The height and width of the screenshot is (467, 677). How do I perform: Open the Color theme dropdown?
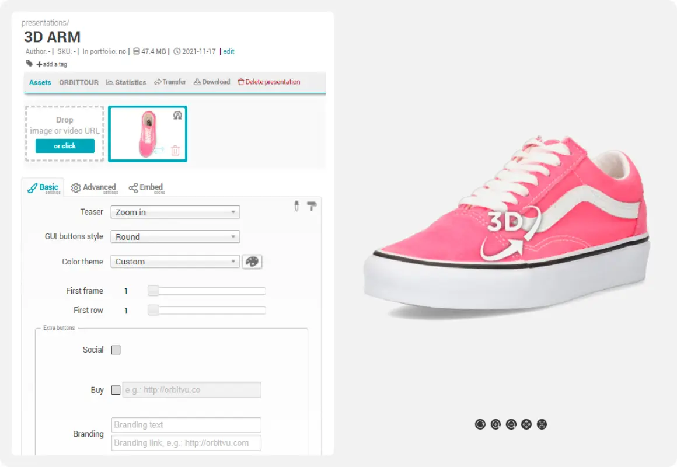point(175,262)
